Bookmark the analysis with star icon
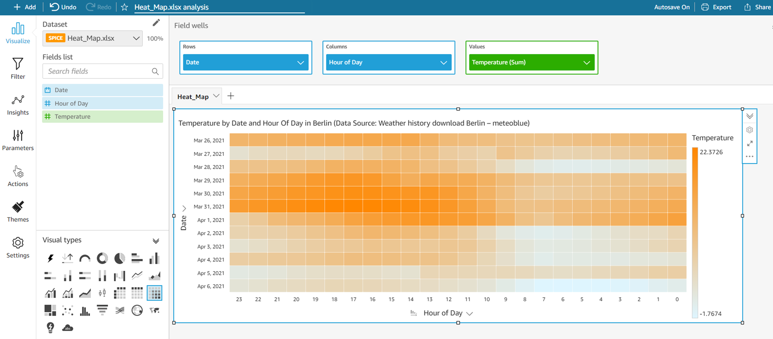Image resolution: width=773 pixels, height=339 pixels. point(124,7)
